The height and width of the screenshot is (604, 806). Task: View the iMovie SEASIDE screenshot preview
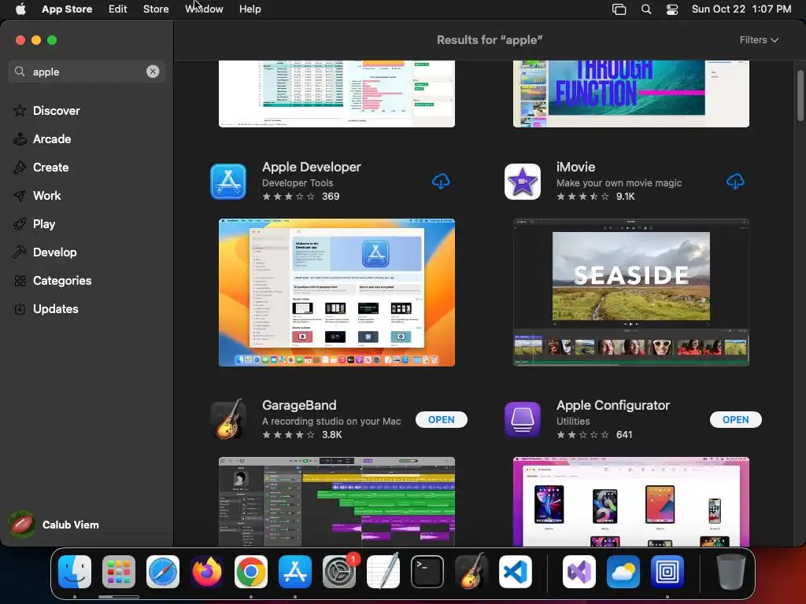pos(630,293)
